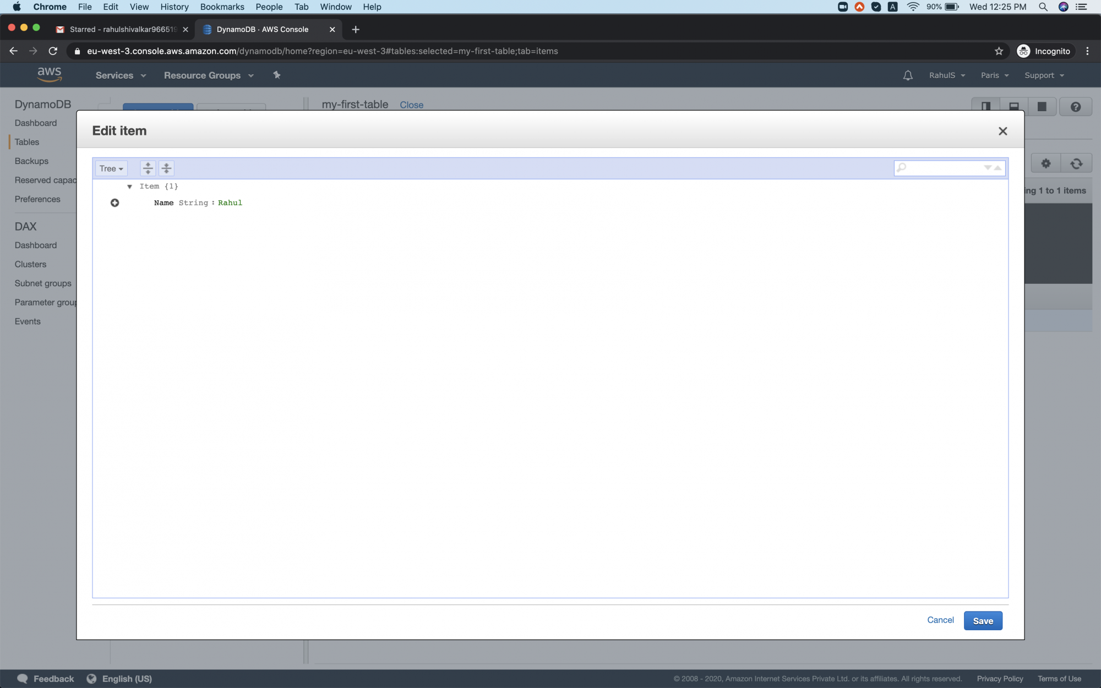
Task: Save the edited item
Action: (983, 620)
